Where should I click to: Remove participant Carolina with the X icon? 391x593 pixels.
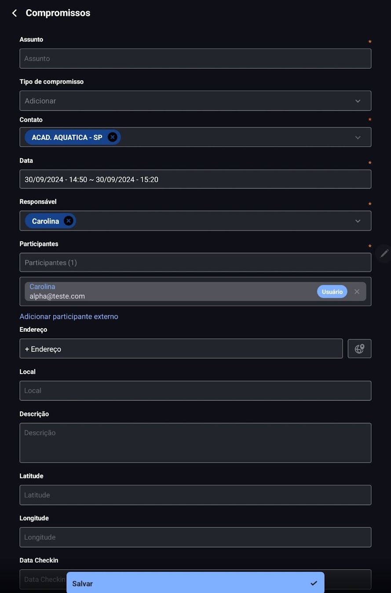pyautogui.click(x=357, y=291)
